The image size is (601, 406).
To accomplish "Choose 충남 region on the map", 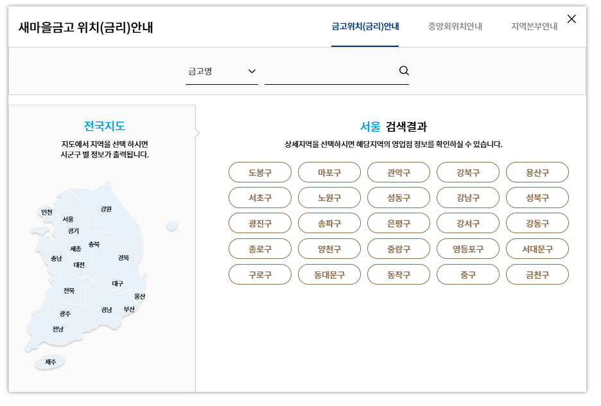I will tap(57, 258).
